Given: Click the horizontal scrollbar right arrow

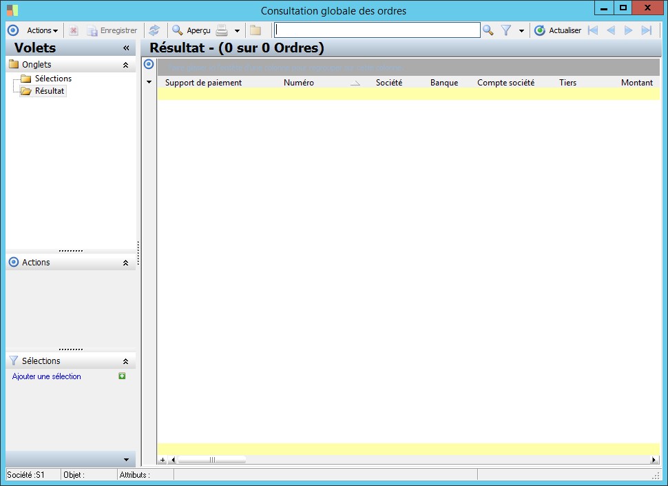Looking at the screenshot, I should (x=654, y=460).
